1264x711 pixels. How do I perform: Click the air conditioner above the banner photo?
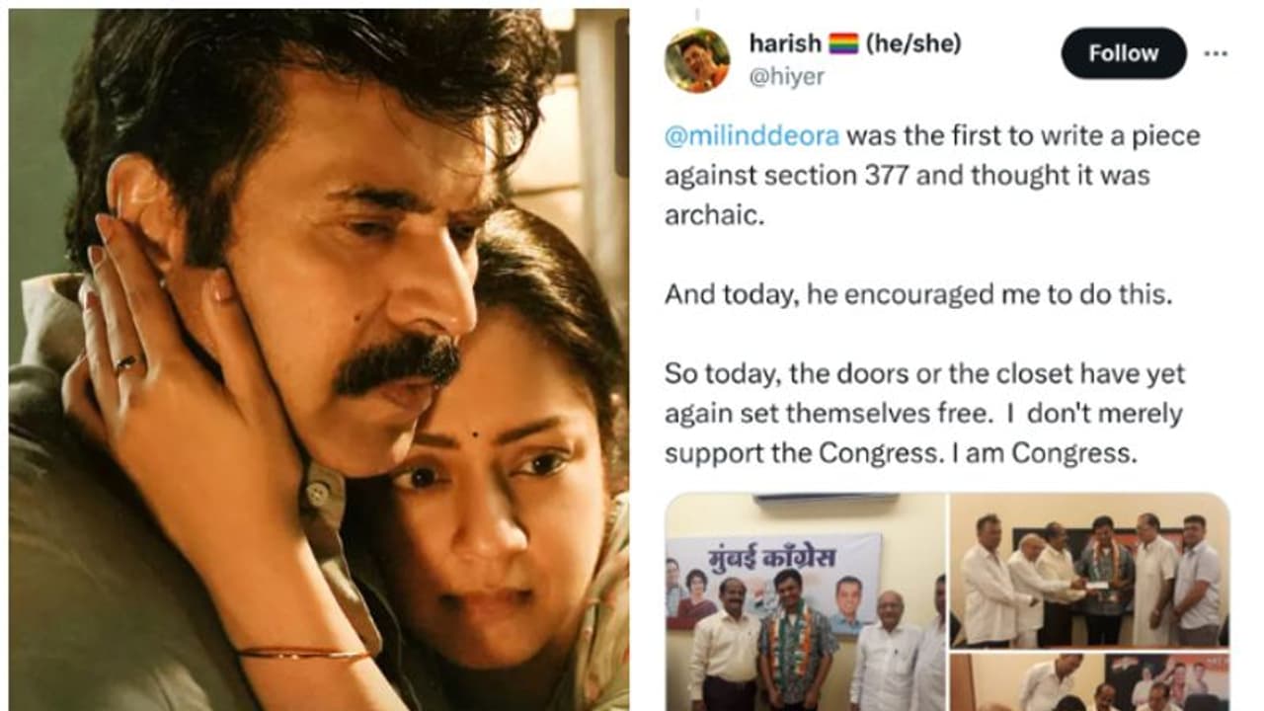pyautogui.click(x=826, y=501)
